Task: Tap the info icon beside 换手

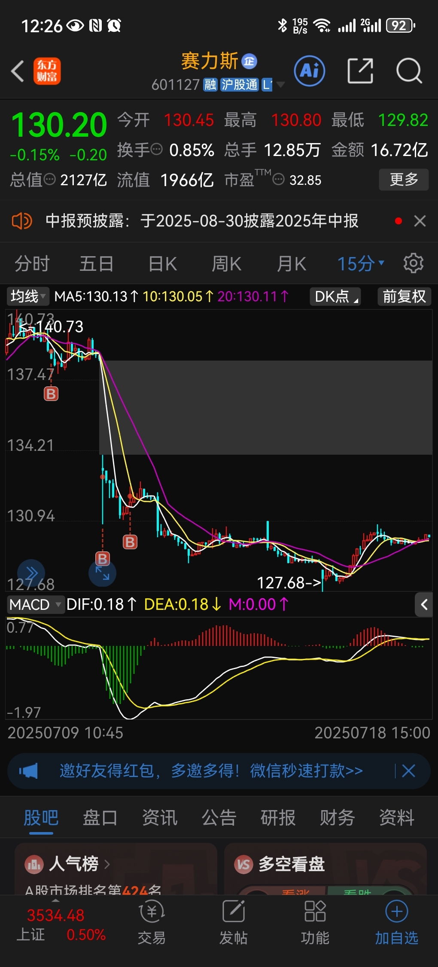Action: [x=157, y=150]
